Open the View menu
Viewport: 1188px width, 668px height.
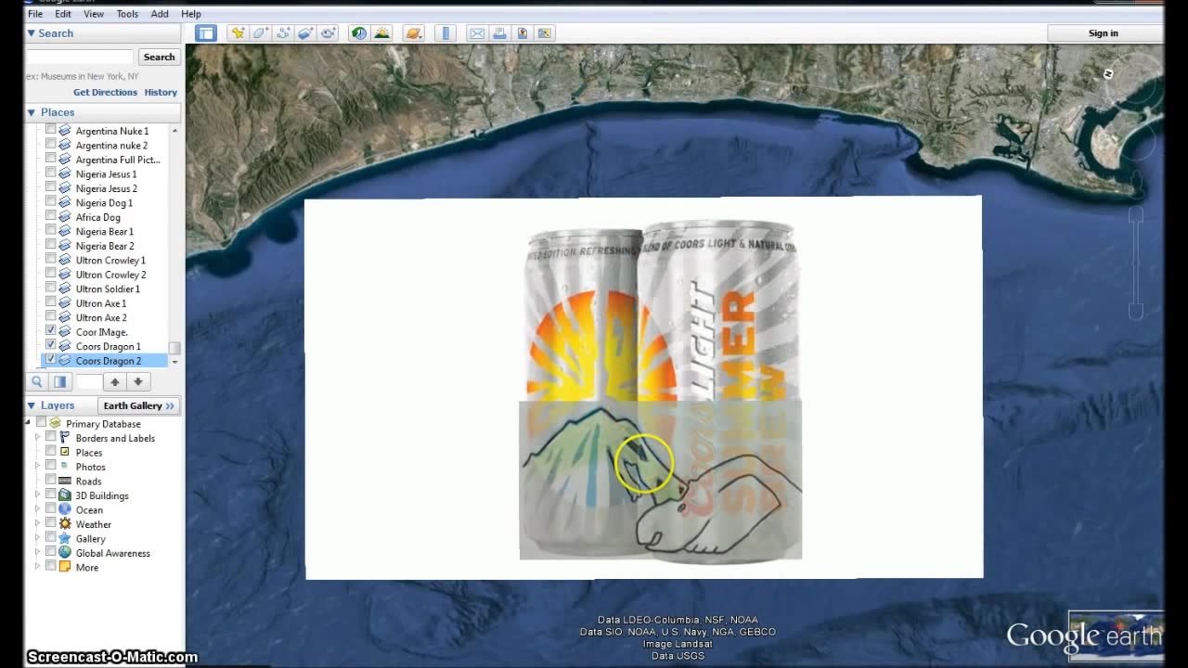tap(94, 14)
